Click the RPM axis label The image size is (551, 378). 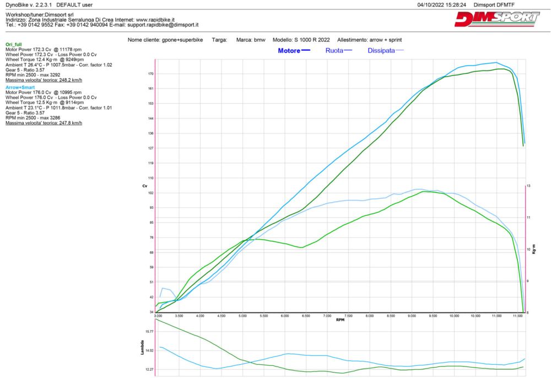point(340,319)
